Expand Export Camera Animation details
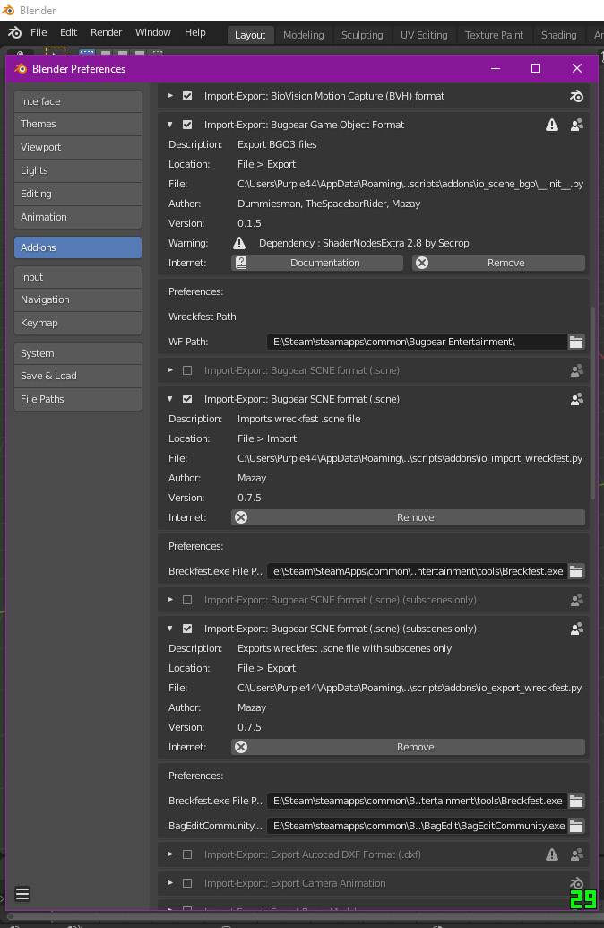Image resolution: width=604 pixels, height=928 pixels. pos(169,883)
